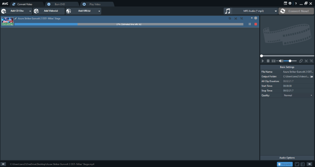Click the Add Video(s) button
The width and height of the screenshot is (315, 167).
[49, 11]
